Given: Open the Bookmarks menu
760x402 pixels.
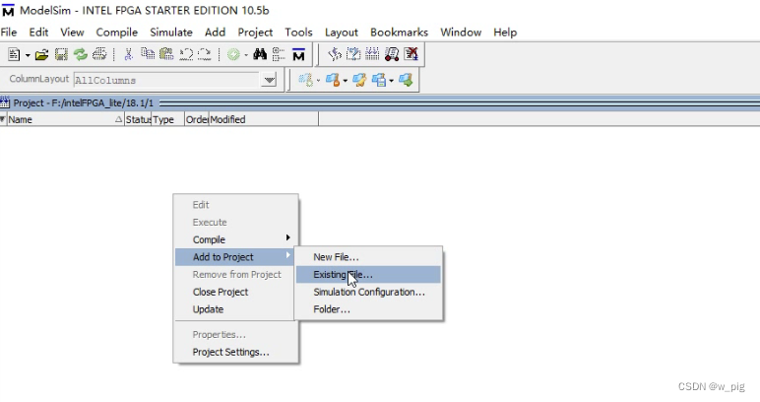Looking at the screenshot, I should point(399,33).
